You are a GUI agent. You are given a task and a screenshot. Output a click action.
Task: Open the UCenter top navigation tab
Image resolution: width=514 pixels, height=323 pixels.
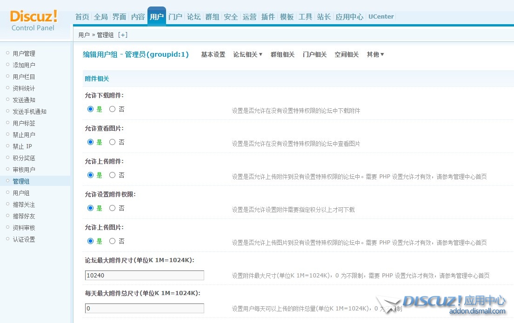coord(381,17)
